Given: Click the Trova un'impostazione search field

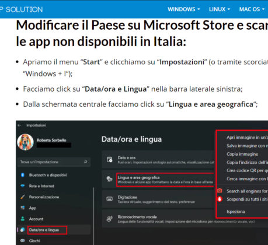Looking at the screenshot, I should point(54,162).
